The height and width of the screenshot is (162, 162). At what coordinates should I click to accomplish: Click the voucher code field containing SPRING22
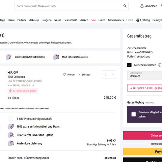(x=144, y=76)
